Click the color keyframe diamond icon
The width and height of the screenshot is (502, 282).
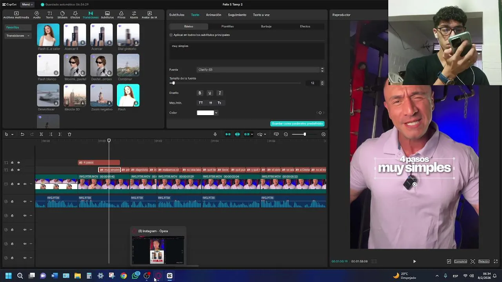click(x=320, y=113)
